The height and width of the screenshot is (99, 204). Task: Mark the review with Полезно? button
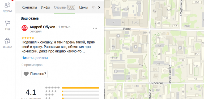point(35,74)
